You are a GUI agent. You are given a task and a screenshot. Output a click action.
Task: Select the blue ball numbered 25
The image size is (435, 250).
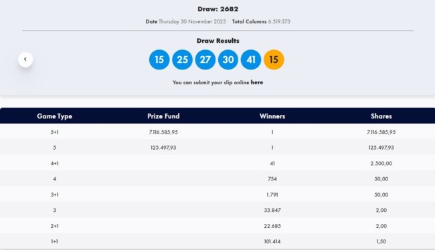(182, 59)
